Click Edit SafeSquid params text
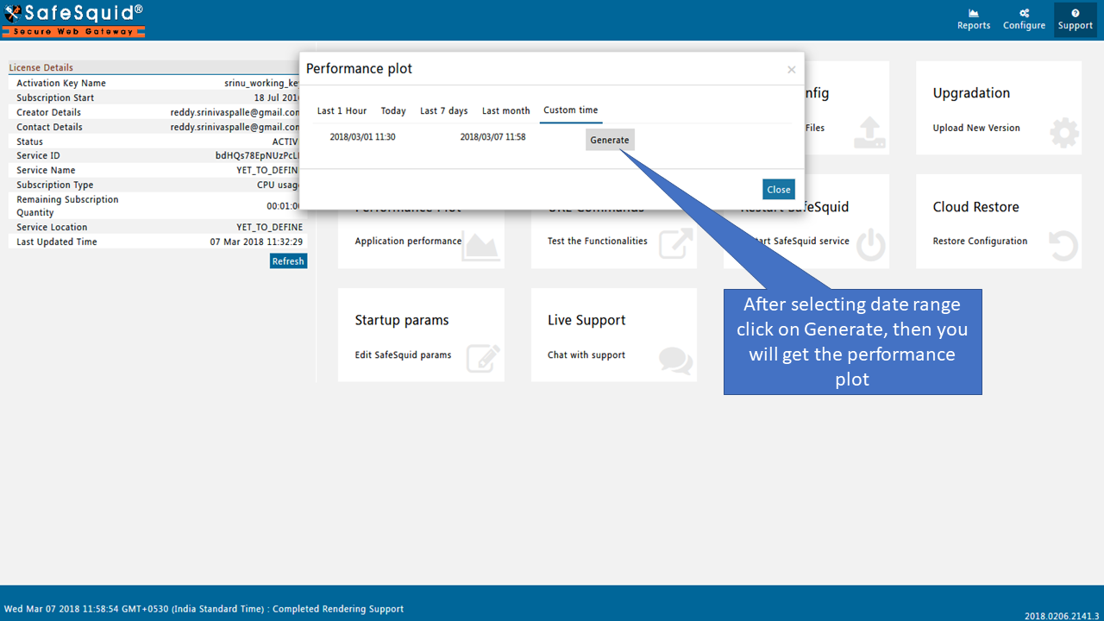 pyautogui.click(x=403, y=355)
